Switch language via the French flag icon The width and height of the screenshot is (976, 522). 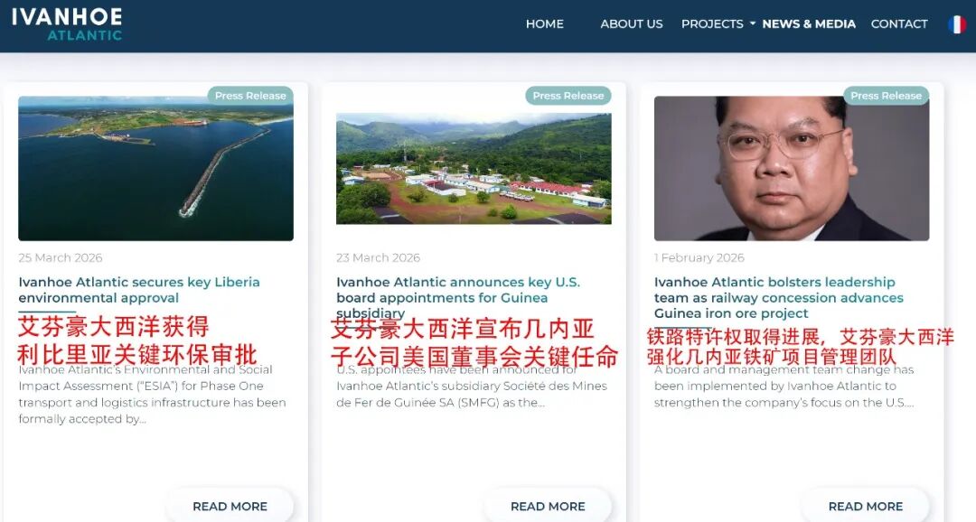pyautogui.click(x=957, y=24)
